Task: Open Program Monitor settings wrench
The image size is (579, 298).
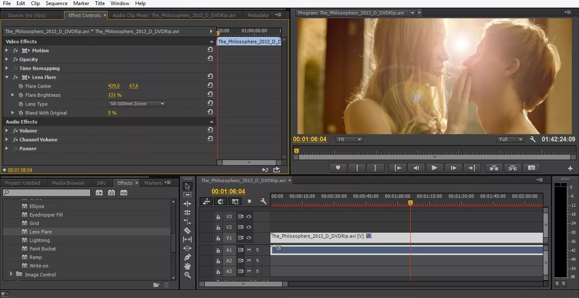Action: click(533, 139)
